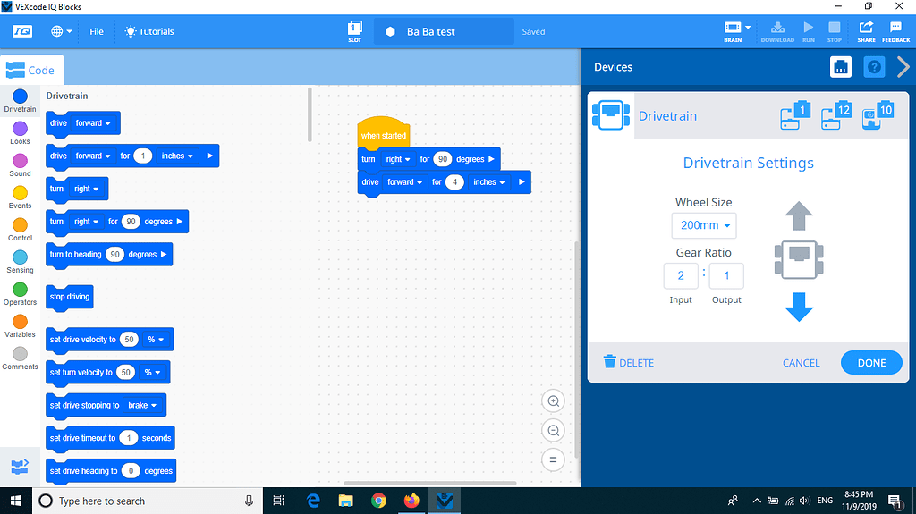
Task: Collapse Devices panel with chevron arrow
Action: pos(902,67)
